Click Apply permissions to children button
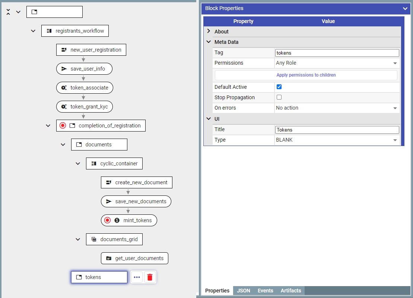This screenshot has width=413, height=298. [x=306, y=75]
